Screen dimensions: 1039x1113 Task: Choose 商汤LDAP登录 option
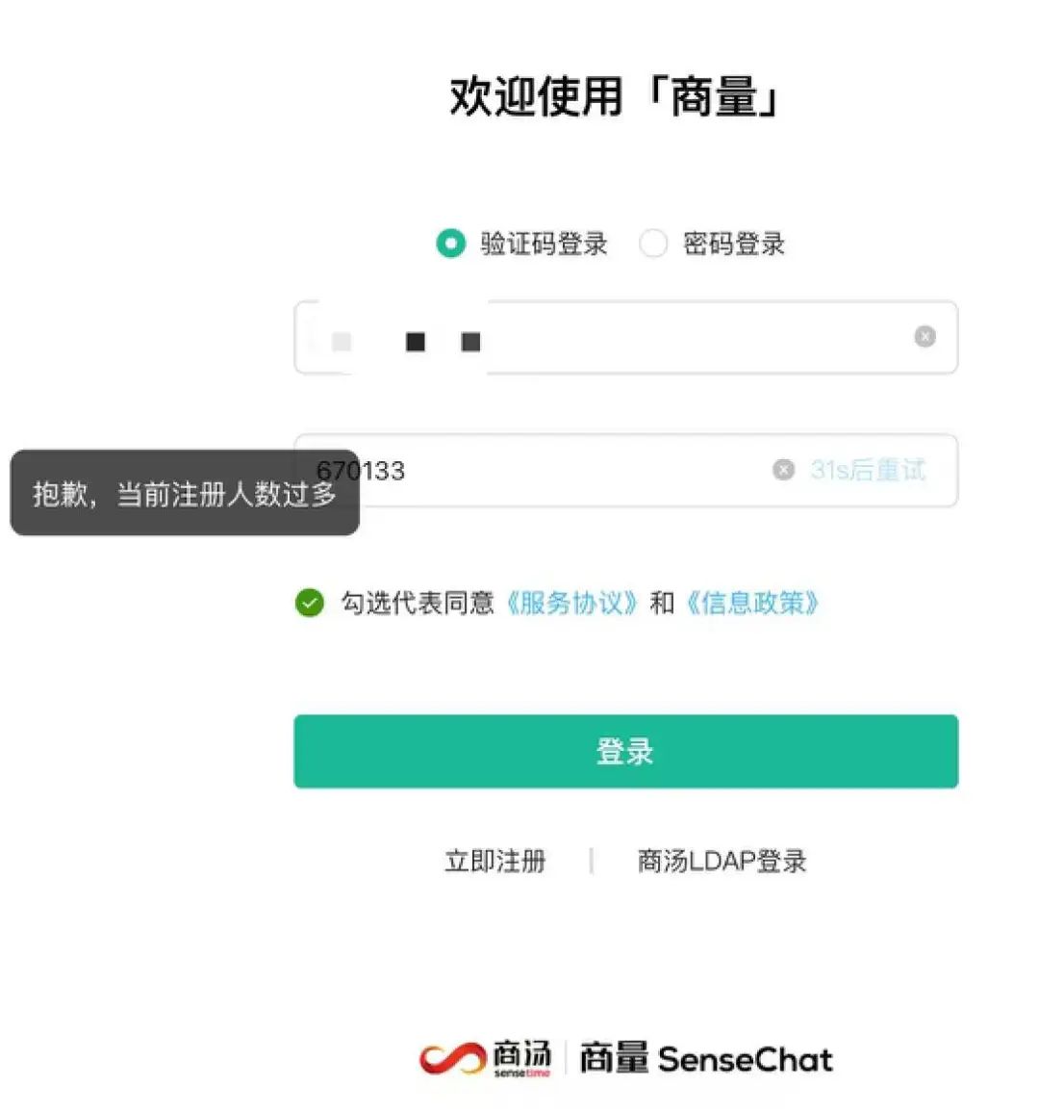click(x=722, y=861)
